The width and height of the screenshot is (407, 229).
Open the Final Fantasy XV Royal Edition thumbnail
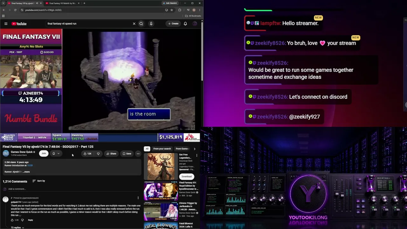pyautogui.click(x=161, y=191)
